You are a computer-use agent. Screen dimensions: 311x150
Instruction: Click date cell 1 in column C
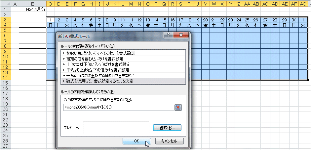50,20
